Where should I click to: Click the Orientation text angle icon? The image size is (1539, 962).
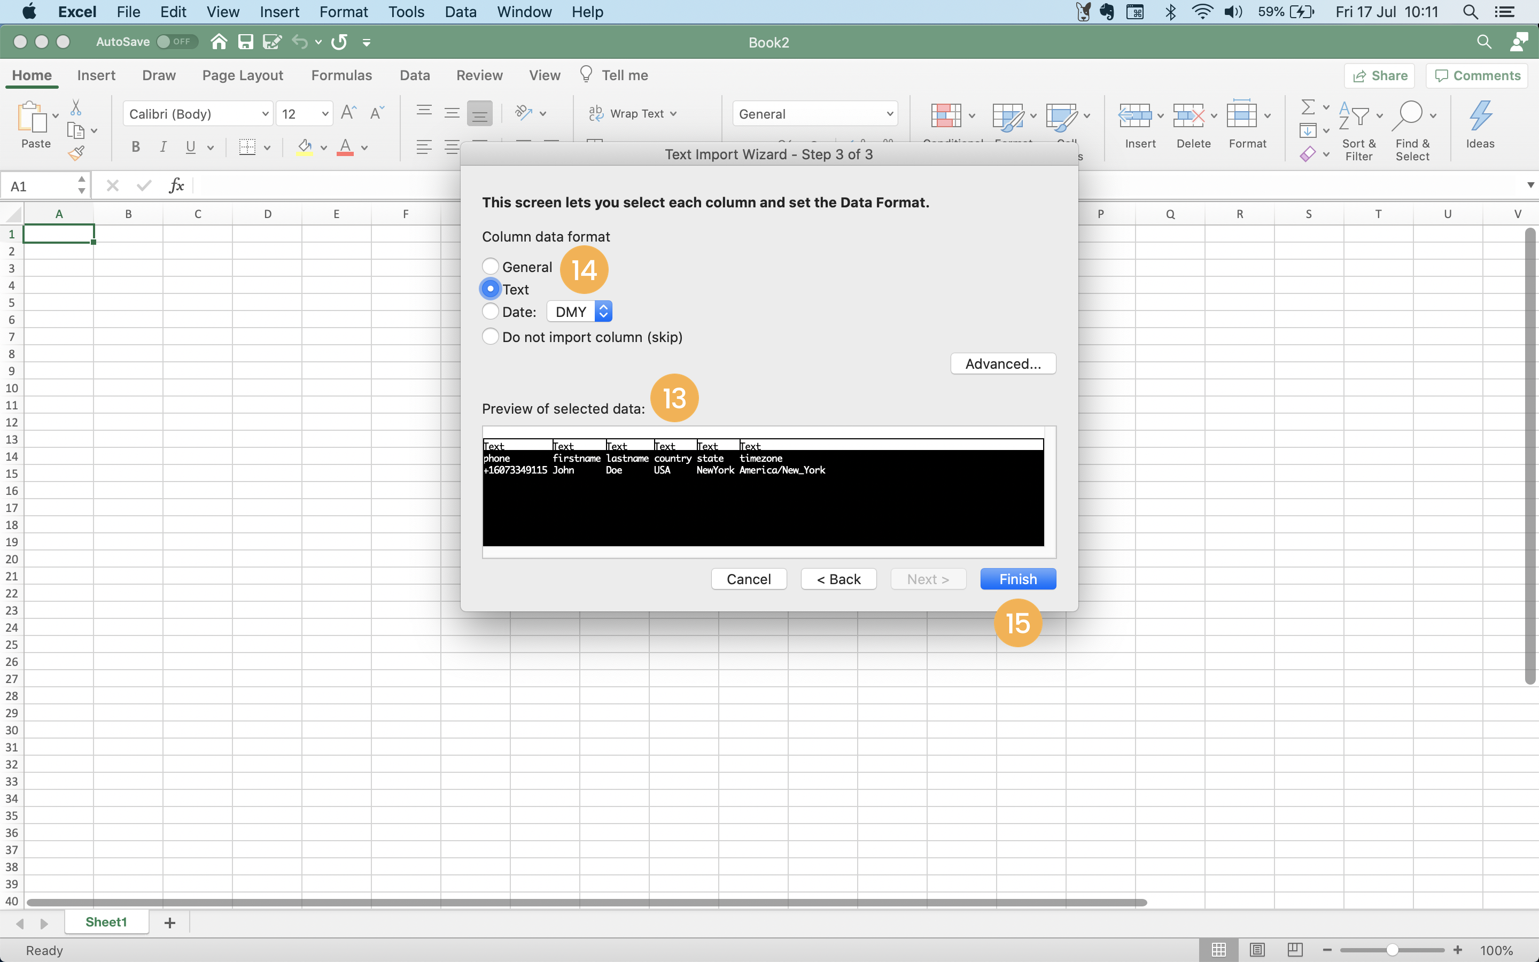[x=523, y=113]
